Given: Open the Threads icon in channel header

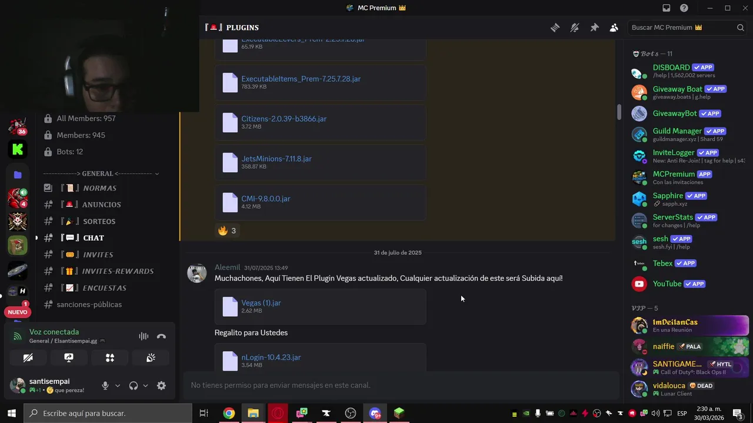Looking at the screenshot, I should point(555,28).
